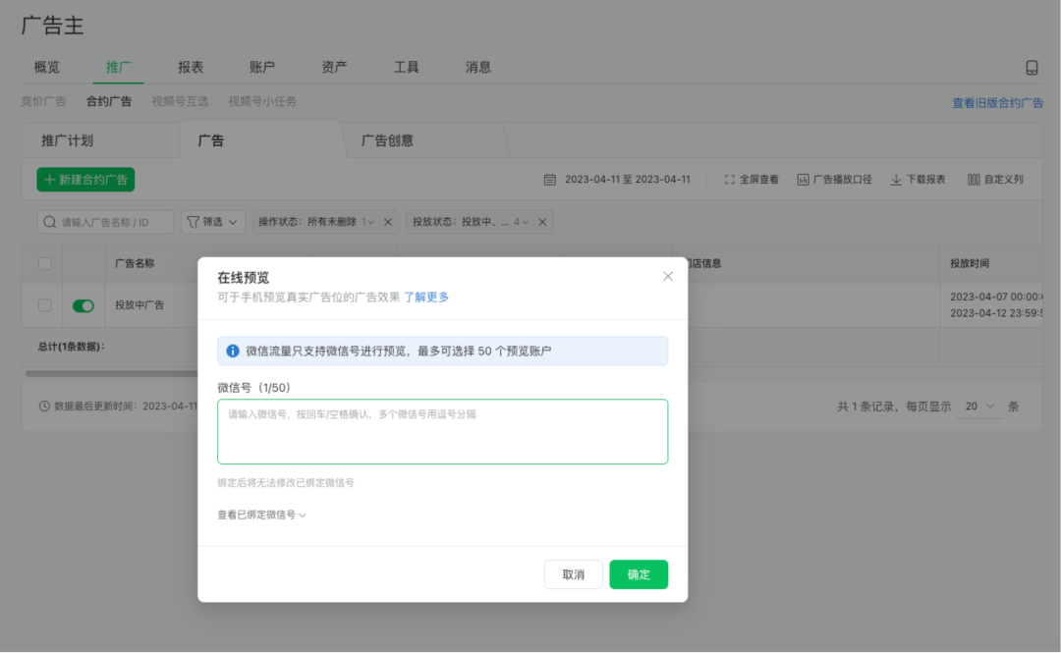Expand the 投放状态 dropdown
The height and width of the screenshot is (653, 1061).
(525, 222)
